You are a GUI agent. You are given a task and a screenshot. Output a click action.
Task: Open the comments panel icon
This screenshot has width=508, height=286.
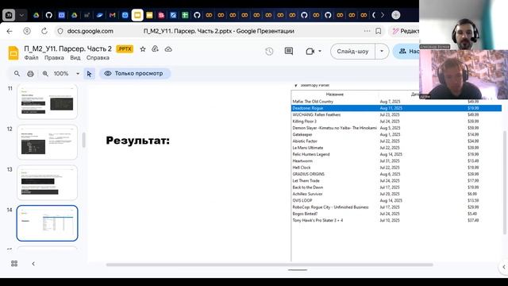tap(289, 51)
